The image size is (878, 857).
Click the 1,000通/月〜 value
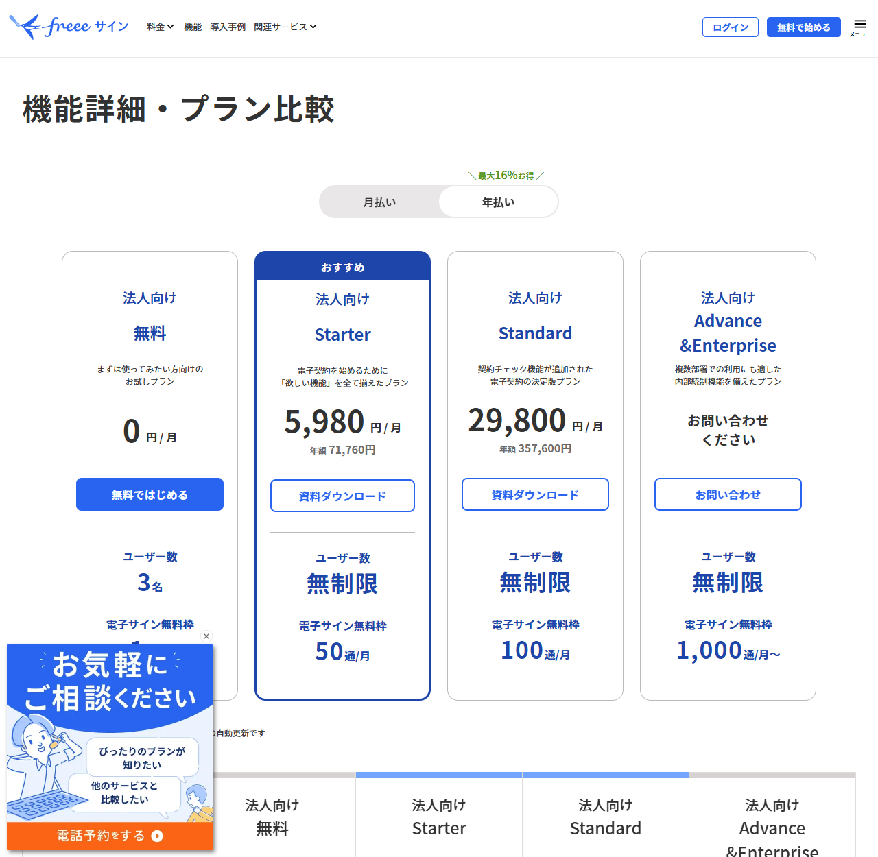coord(728,651)
